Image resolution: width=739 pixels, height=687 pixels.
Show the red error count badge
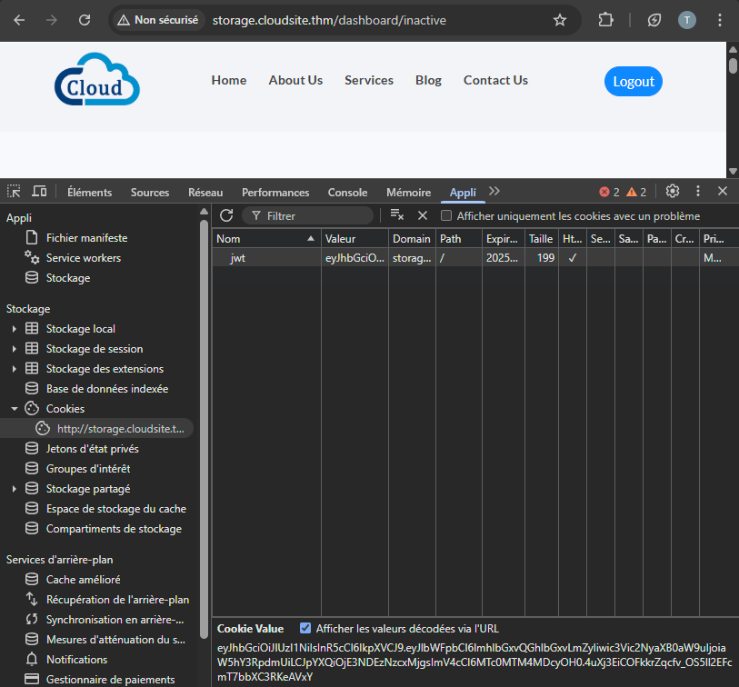pyautogui.click(x=609, y=193)
